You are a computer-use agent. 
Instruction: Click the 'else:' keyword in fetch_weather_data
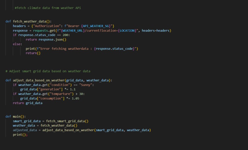point(18,44)
